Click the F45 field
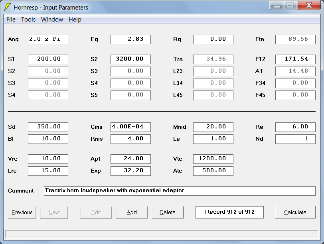This screenshot has height=244, width=324. (x=295, y=95)
